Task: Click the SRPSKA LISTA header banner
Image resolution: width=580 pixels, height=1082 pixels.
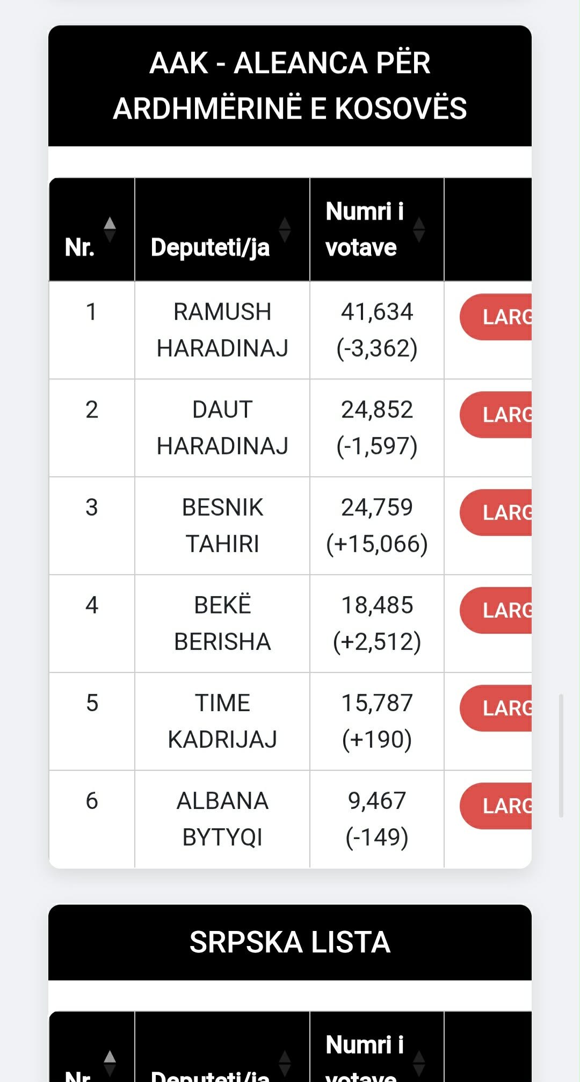Action: (x=290, y=942)
